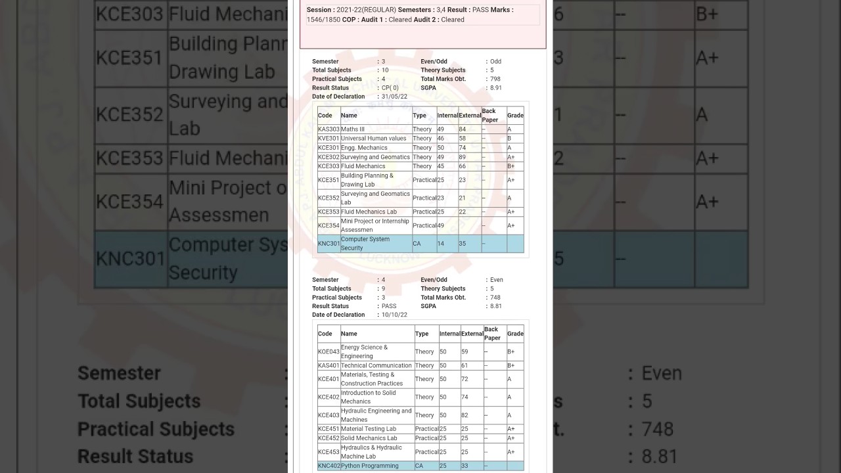Click the Mini Project or Internship Assessmen name in center table

pos(375,225)
